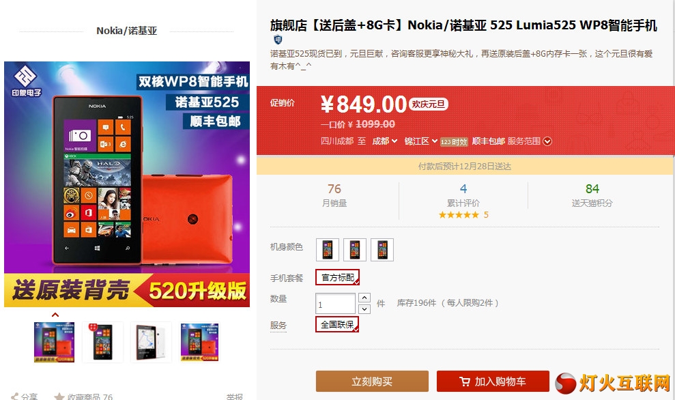Click the quantity input field
Viewport: 675px width, 400px height.
click(x=335, y=304)
